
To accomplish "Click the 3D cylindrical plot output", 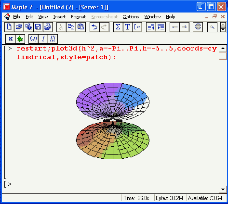I will coord(113,121).
